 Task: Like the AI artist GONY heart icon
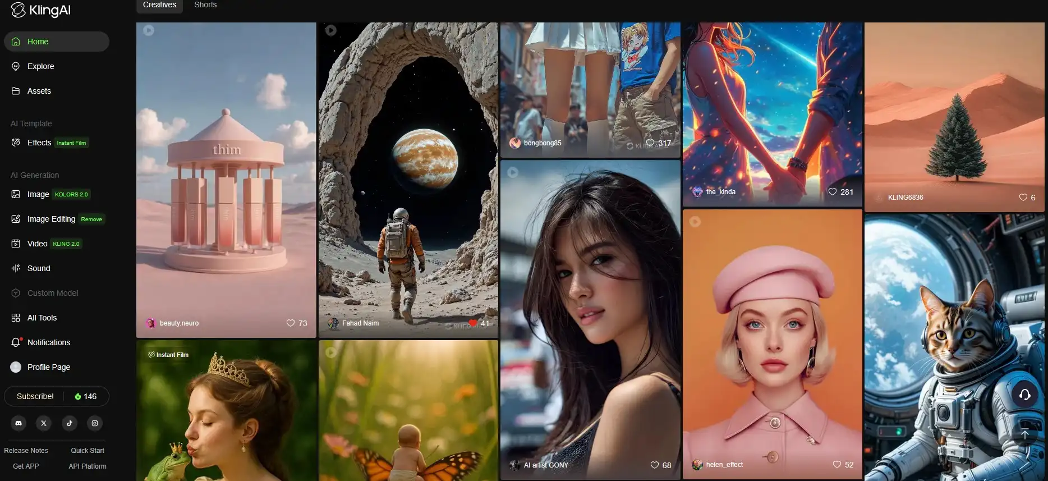(x=655, y=465)
